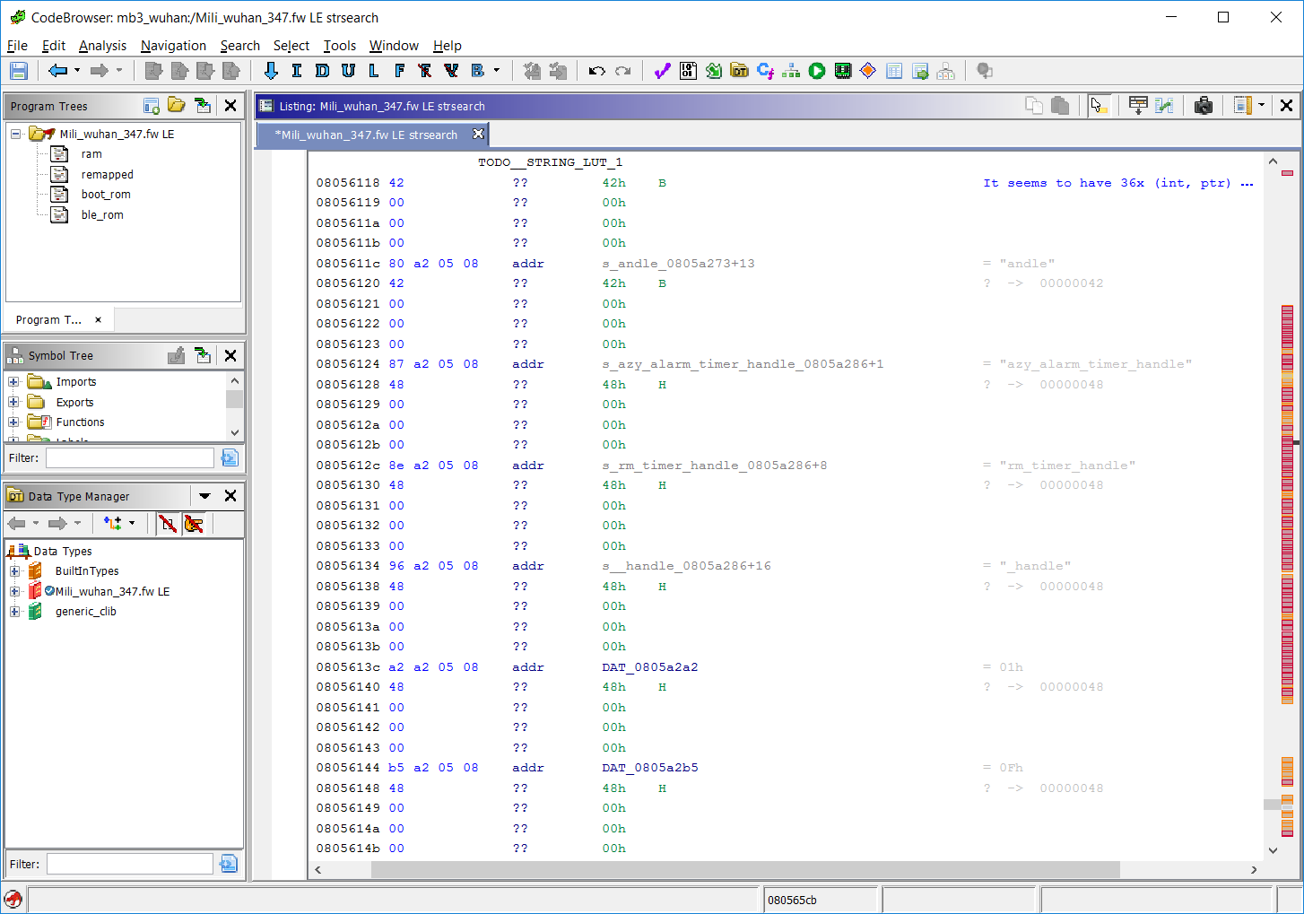Image resolution: width=1304 pixels, height=914 pixels.
Task: Expand the Exports folder in Symbol Tree
Action: (x=13, y=402)
